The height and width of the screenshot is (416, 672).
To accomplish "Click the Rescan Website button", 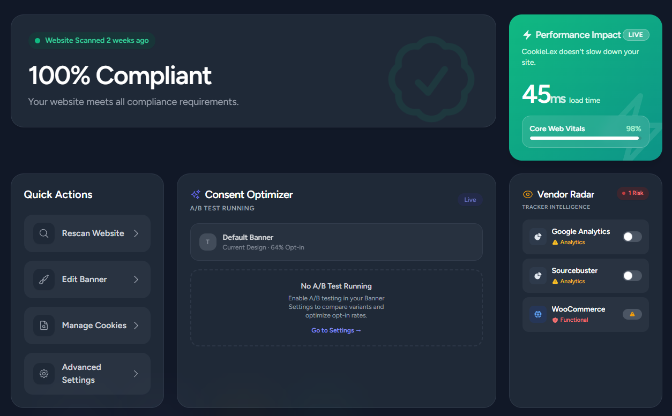I will pyautogui.click(x=87, y=233).
